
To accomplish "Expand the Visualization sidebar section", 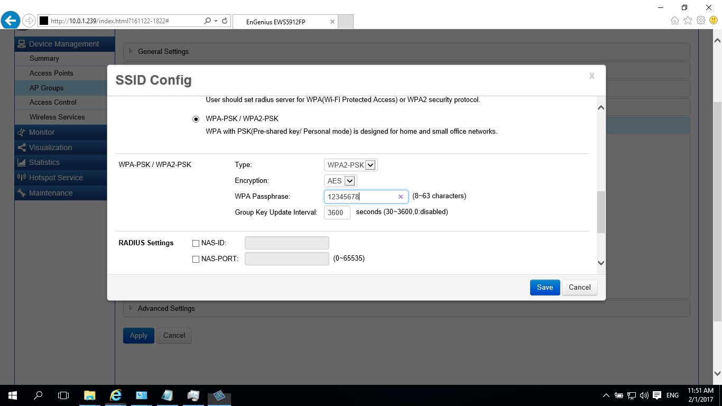I will [x=64, y=147].
